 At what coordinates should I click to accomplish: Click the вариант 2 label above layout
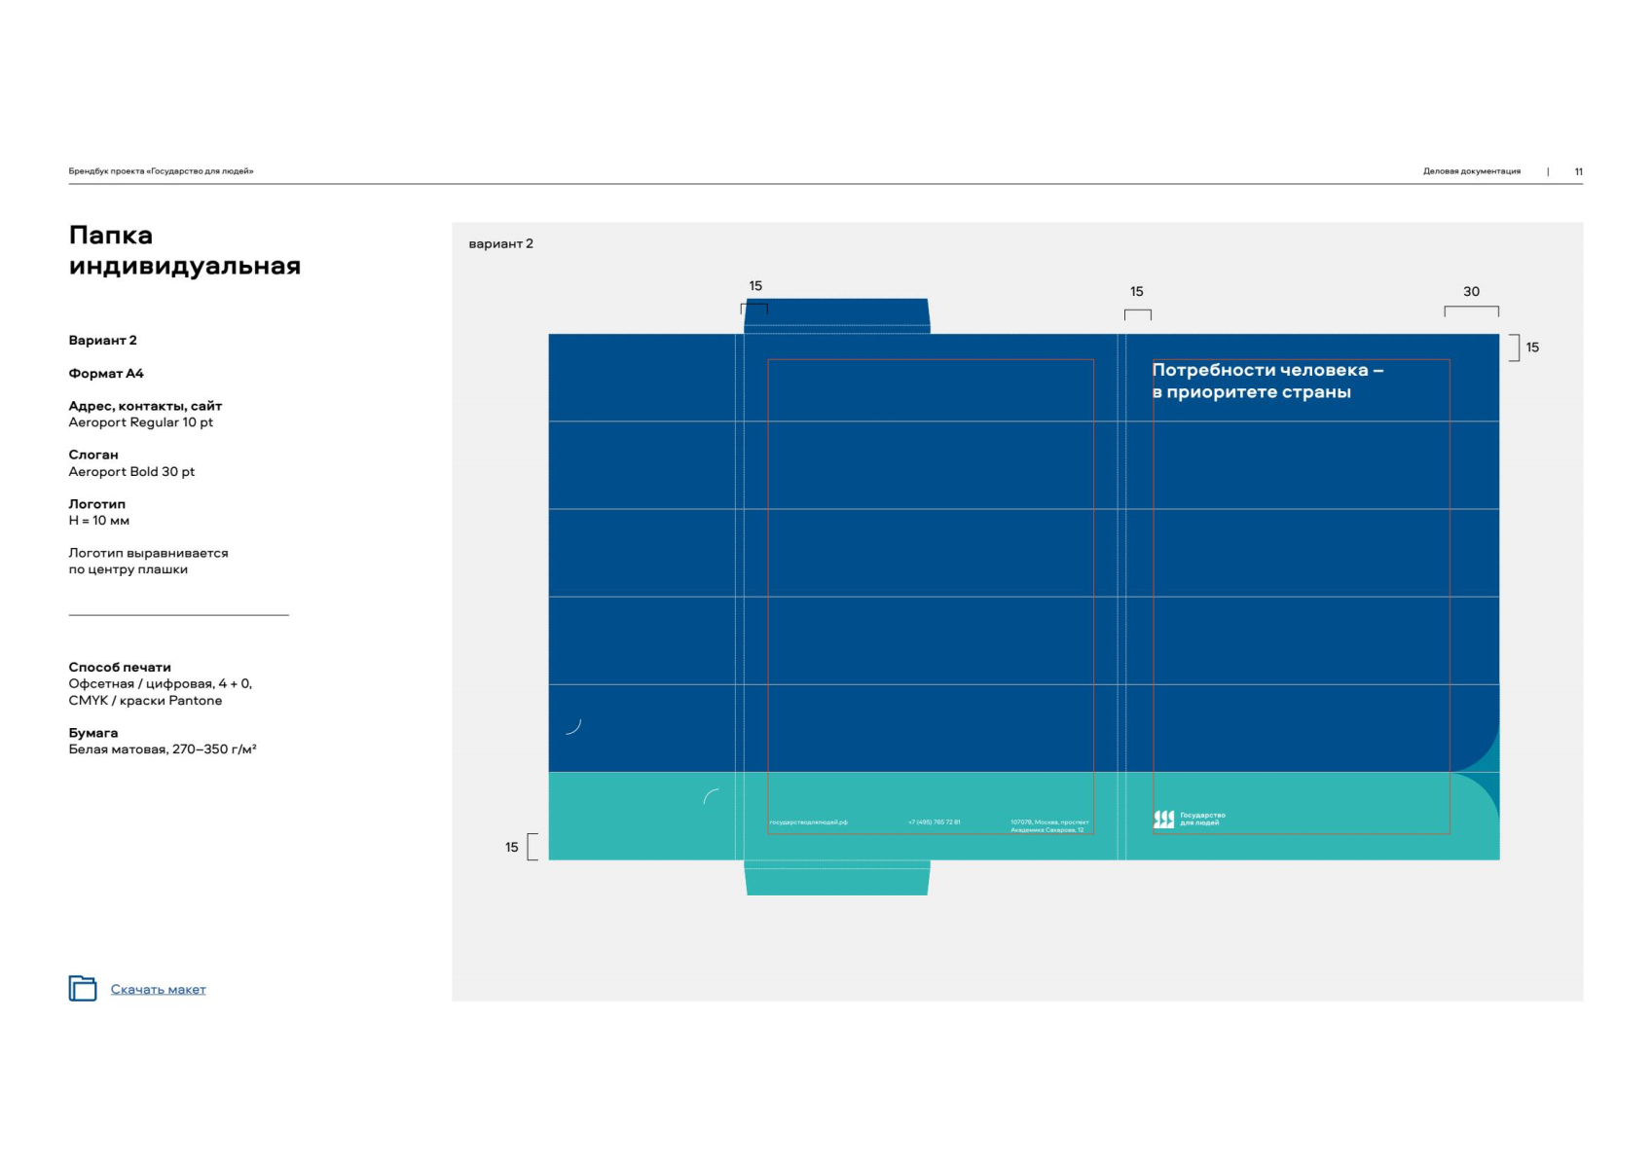[x=500, y=244]
